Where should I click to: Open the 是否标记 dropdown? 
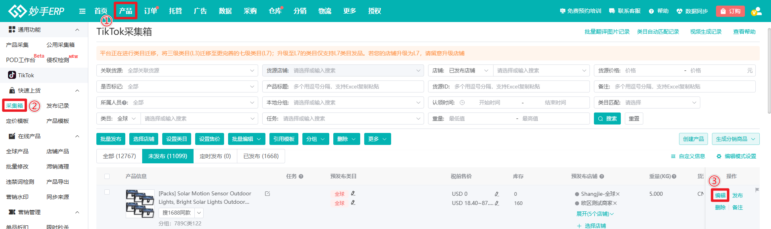pyautogui.click(x=177, y=86)
